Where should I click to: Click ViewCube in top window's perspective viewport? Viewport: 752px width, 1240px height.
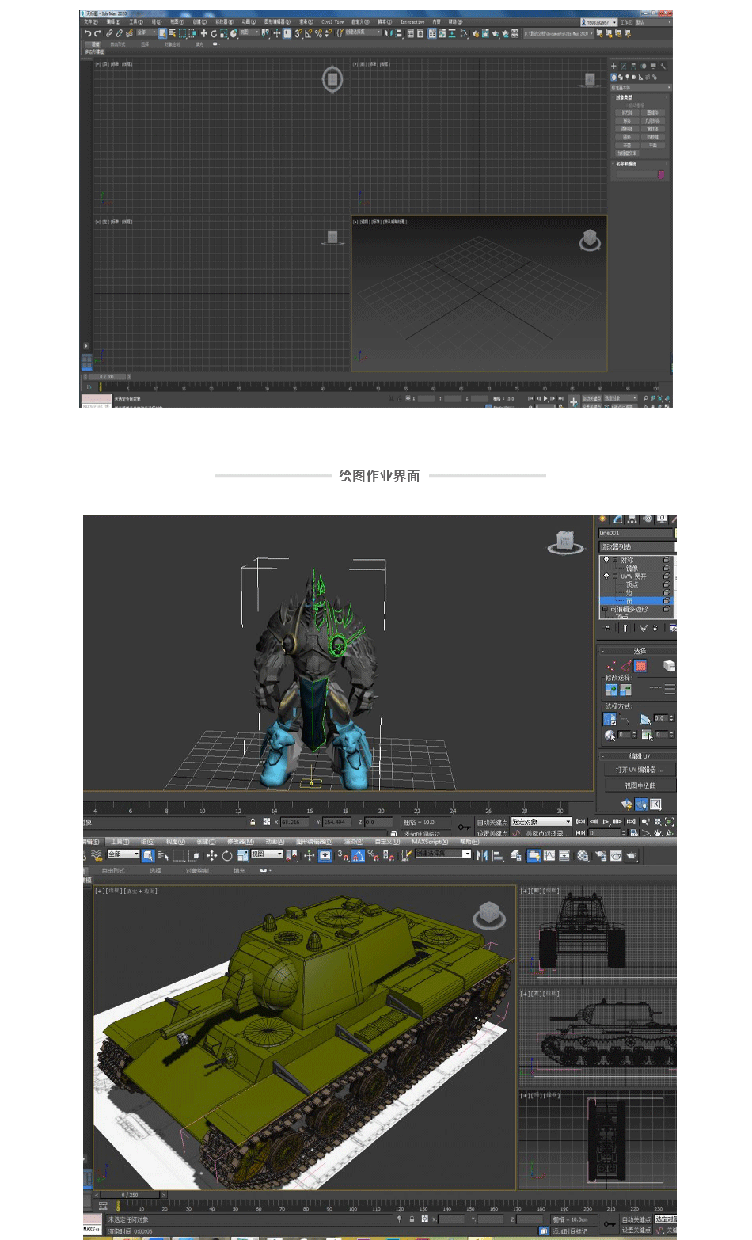[x=590, y=240]
